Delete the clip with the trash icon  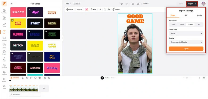click(x=49, y=78)
